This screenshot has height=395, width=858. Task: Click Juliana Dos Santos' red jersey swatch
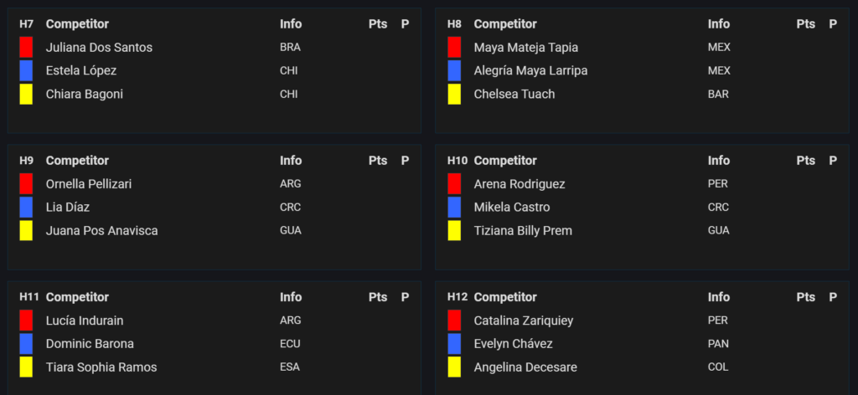tap(26, 47)
